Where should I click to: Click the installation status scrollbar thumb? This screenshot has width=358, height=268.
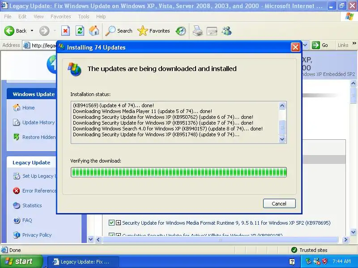(x=282, y=127)
